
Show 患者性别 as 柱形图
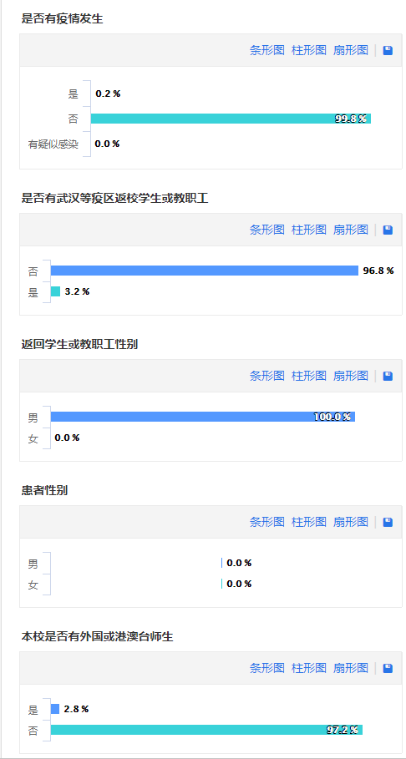(x=308, y=523)
